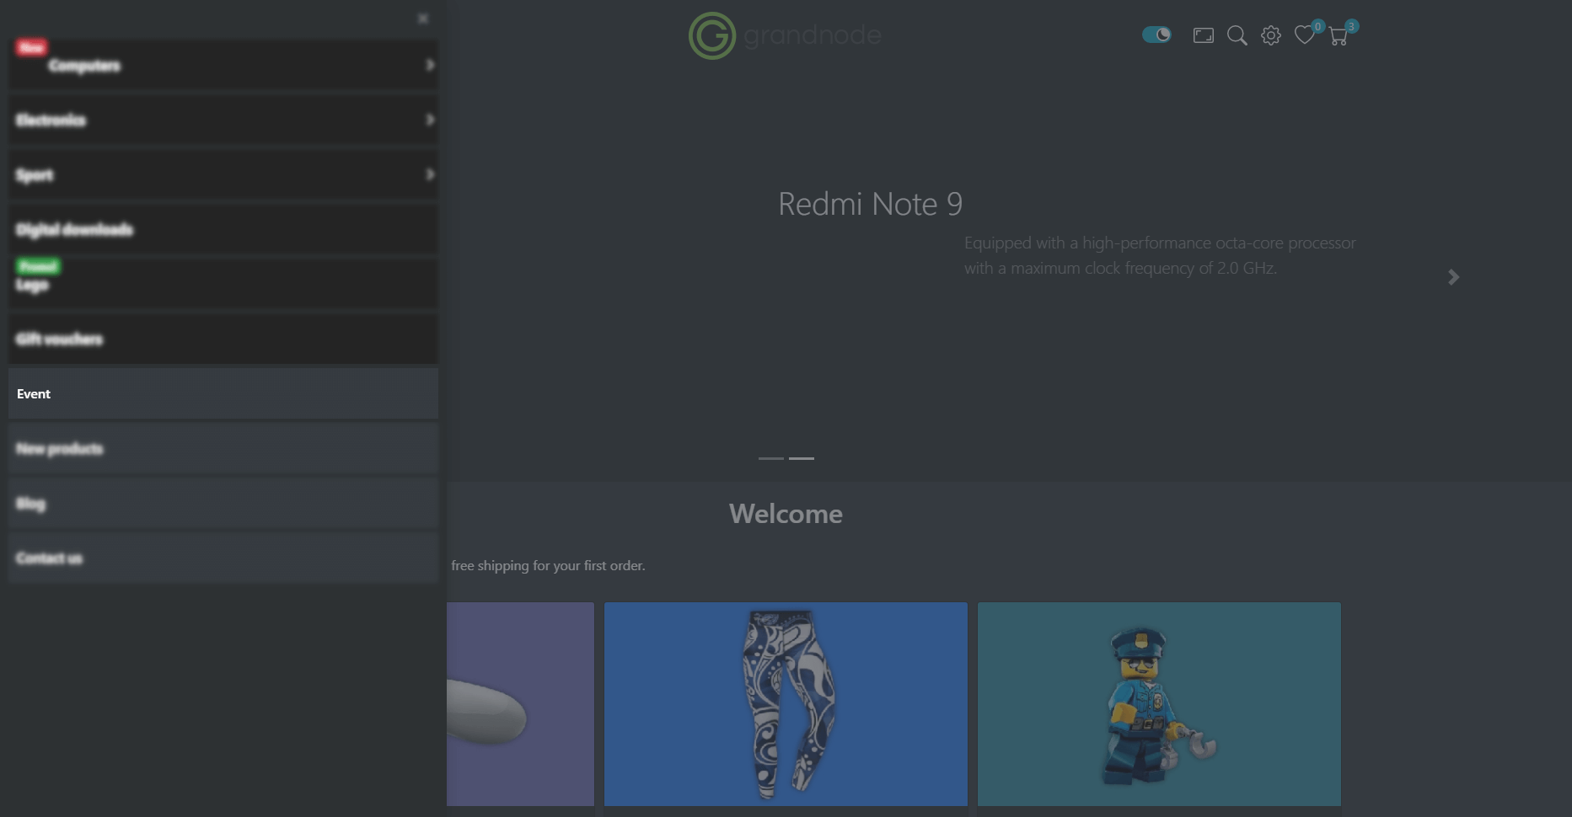The width and height of the screenshot is (1572, 817).
Task: Open the search magnifier icon
Action: pos(1237,35)
